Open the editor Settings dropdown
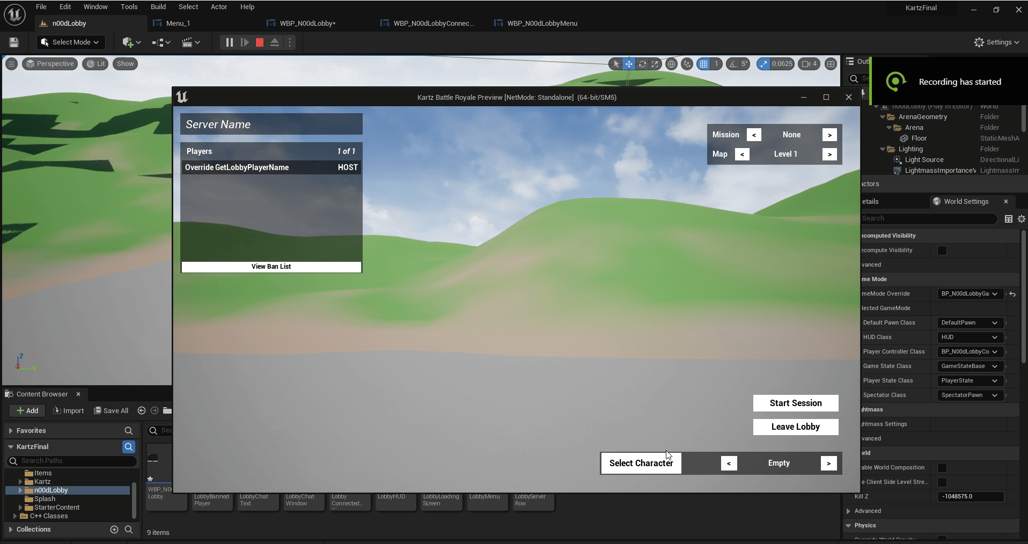The width and height of the screenshot is (1028, 544). click(997, 42)
